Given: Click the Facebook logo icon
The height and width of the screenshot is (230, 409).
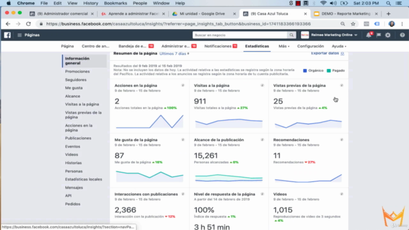Looking at the screenshot, I should click(x=7, y=35).
